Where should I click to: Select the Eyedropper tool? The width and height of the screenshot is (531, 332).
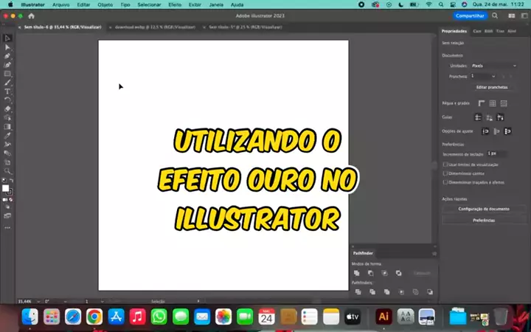7,136
